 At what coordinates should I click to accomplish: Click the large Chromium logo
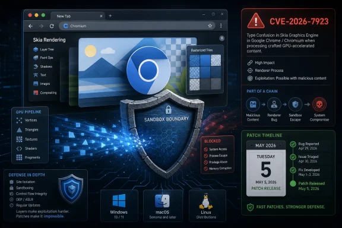(148, 70)
